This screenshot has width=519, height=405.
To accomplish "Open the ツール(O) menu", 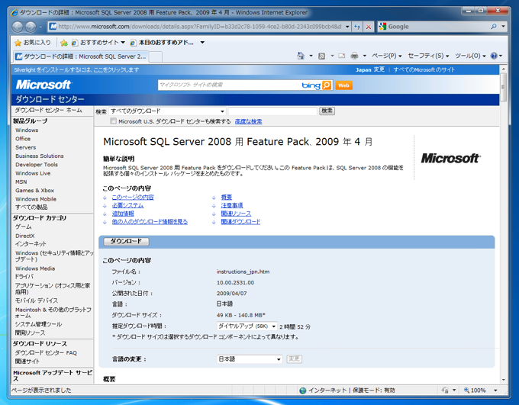I will tap(470, 56).
